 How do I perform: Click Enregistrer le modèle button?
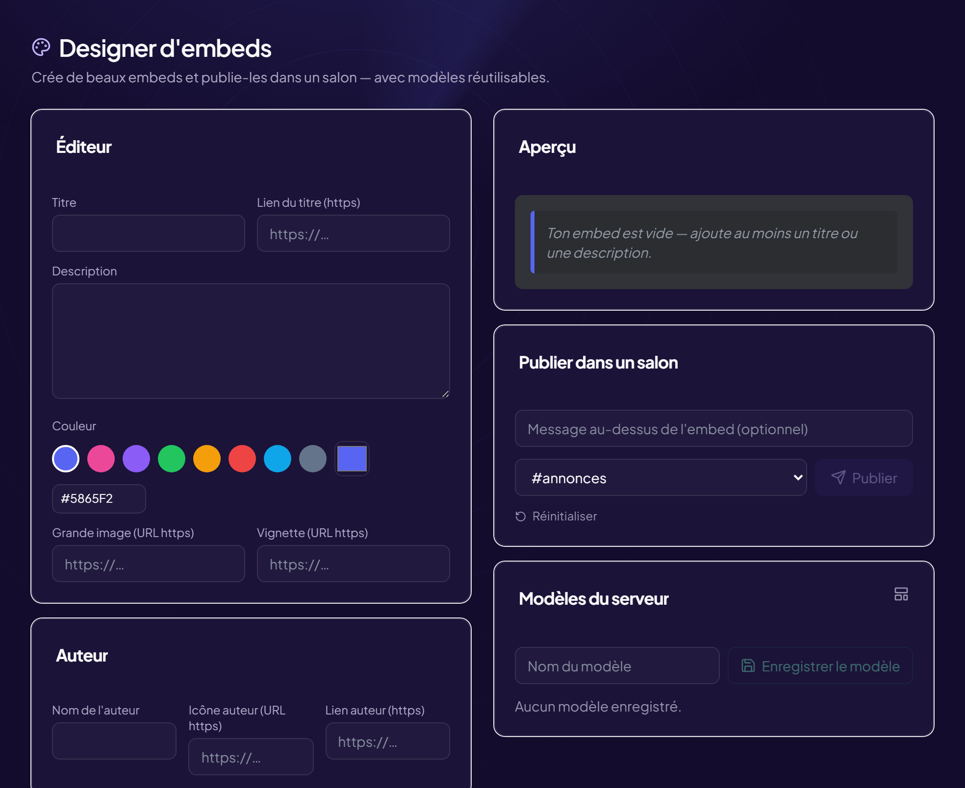pos(820,665)
